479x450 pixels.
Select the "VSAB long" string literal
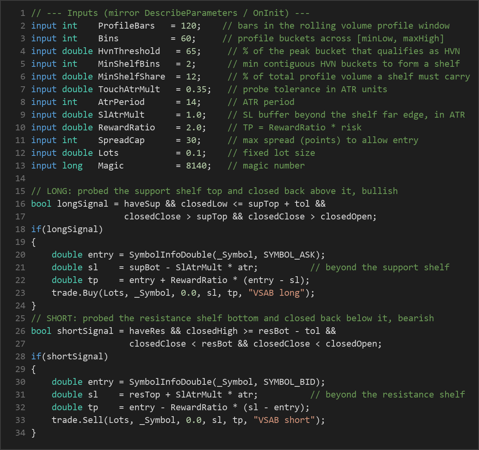[277, 293]
